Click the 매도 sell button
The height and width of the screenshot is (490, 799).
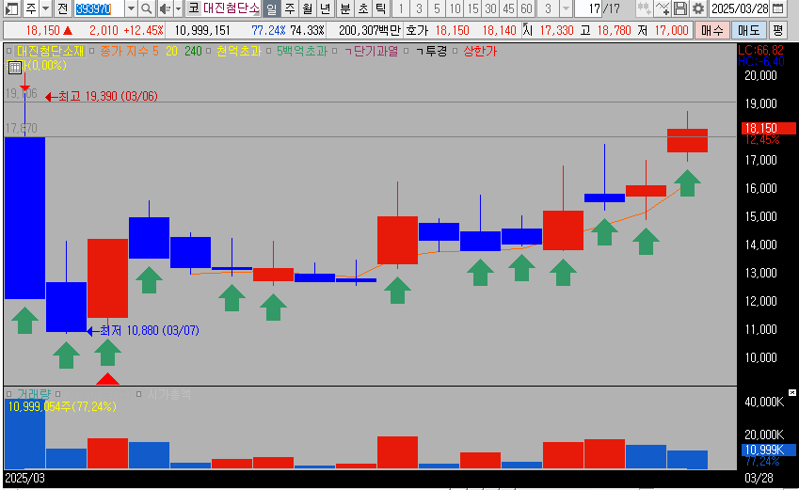tap(748, 30)
